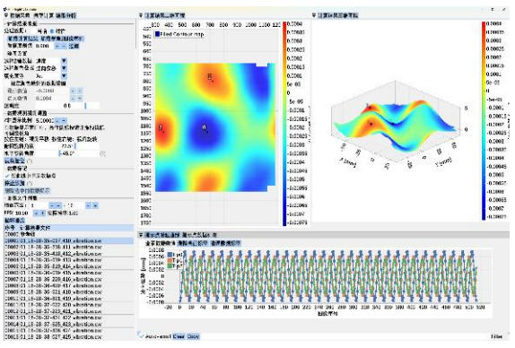Open the first tab in the left panel header

20,15
